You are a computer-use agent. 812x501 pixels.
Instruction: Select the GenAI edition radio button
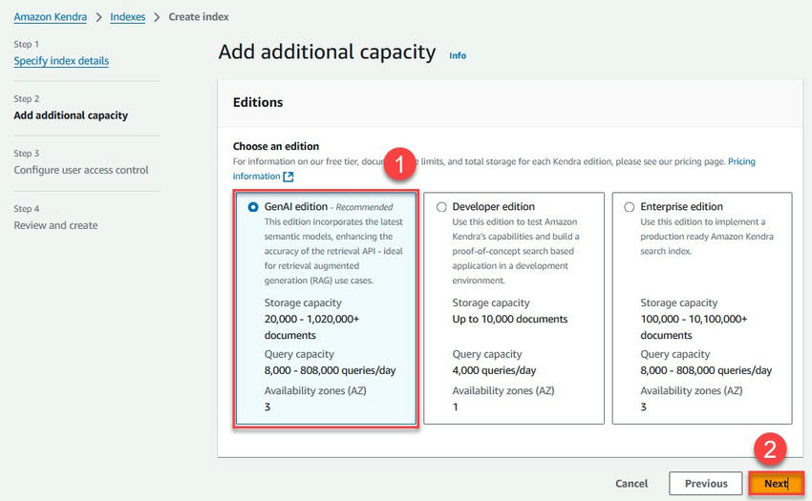(x=253, y=207)
